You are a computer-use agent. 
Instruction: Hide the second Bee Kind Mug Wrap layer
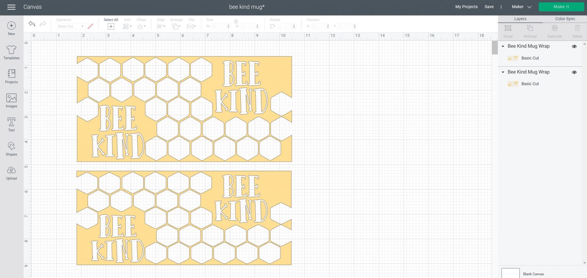pos(574,72)
